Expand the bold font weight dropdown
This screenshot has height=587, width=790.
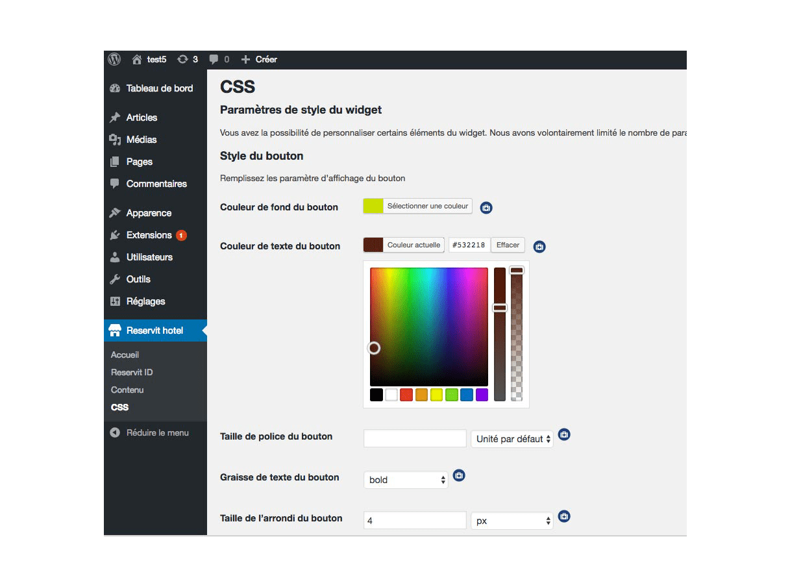(x=405, y=480)
